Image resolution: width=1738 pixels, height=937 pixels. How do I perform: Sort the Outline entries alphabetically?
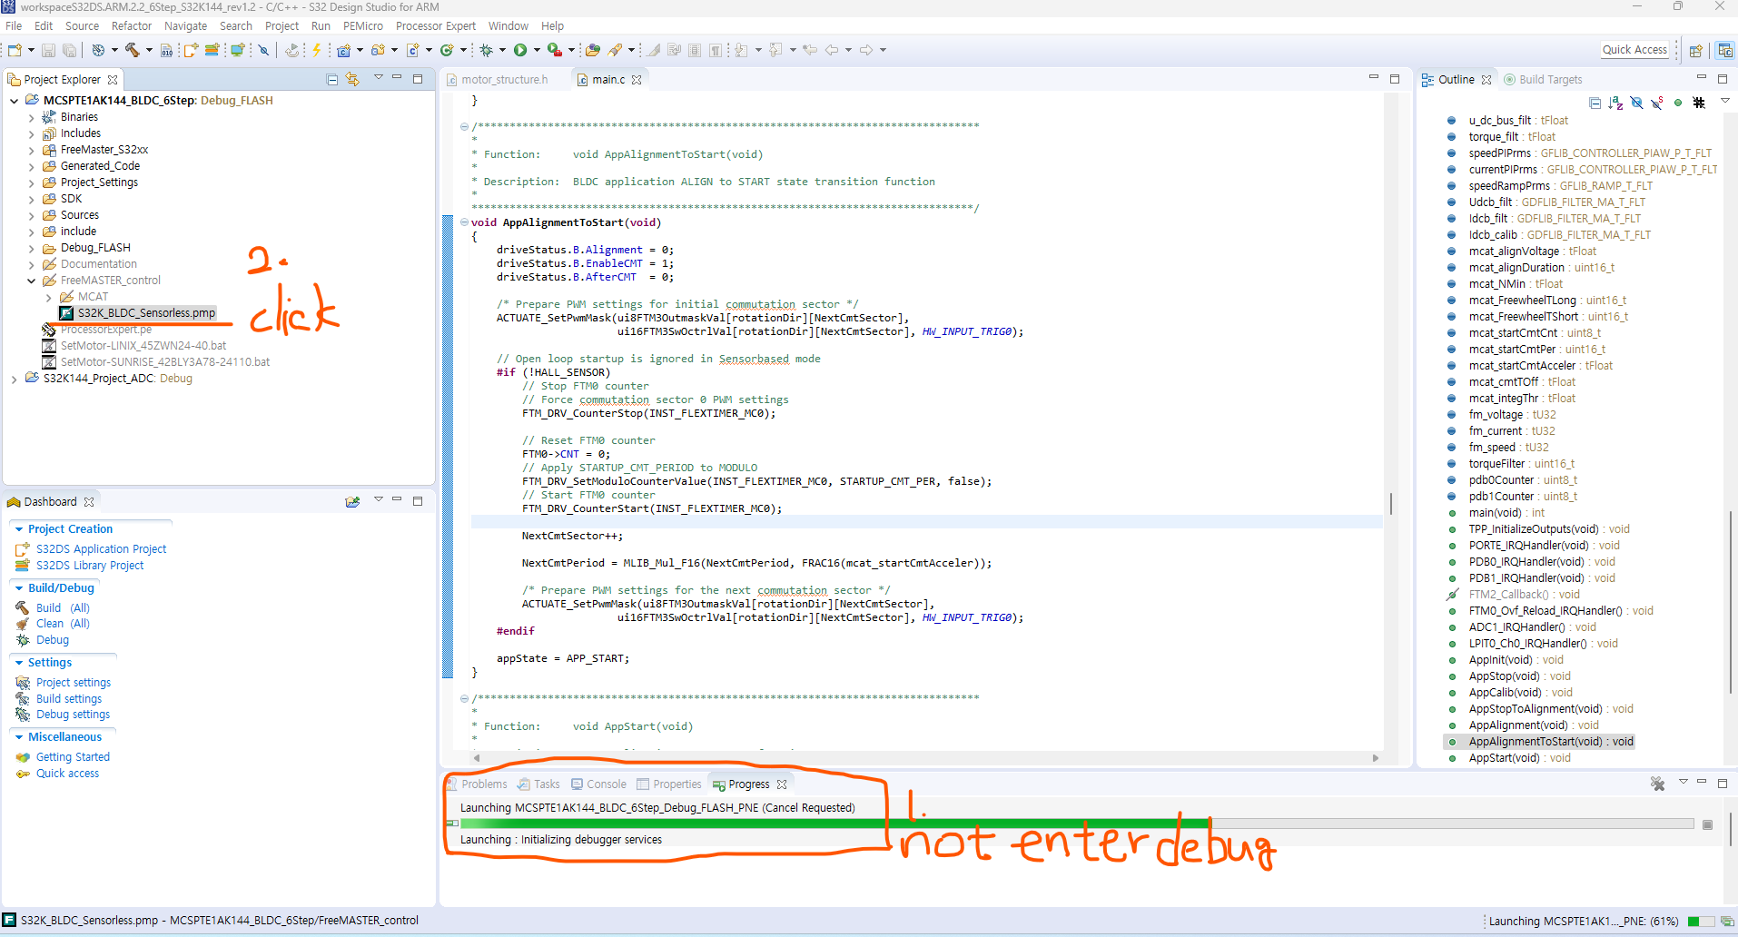click(x=1616, y=103)
